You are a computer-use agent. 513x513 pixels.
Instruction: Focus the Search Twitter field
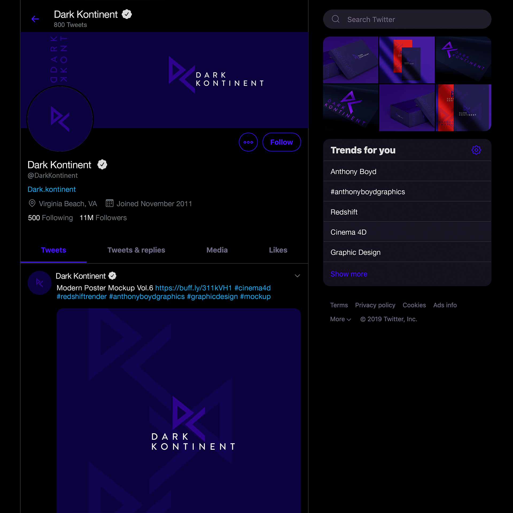407,19
